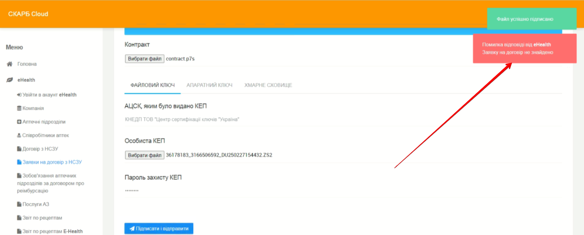
Task: Click the users icon beside Співробітники аптек
Action: [19, 136]
